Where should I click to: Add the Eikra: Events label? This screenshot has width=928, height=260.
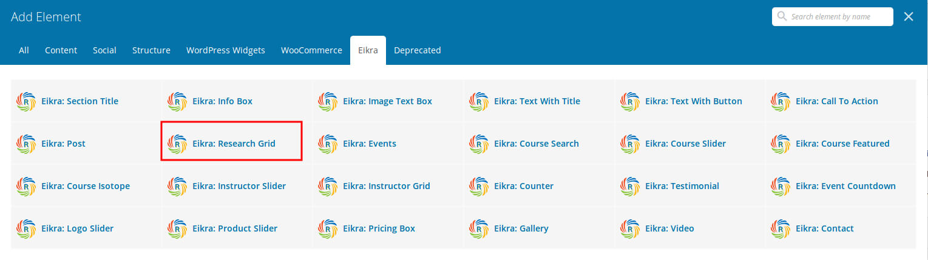click(x=370, y=144)
